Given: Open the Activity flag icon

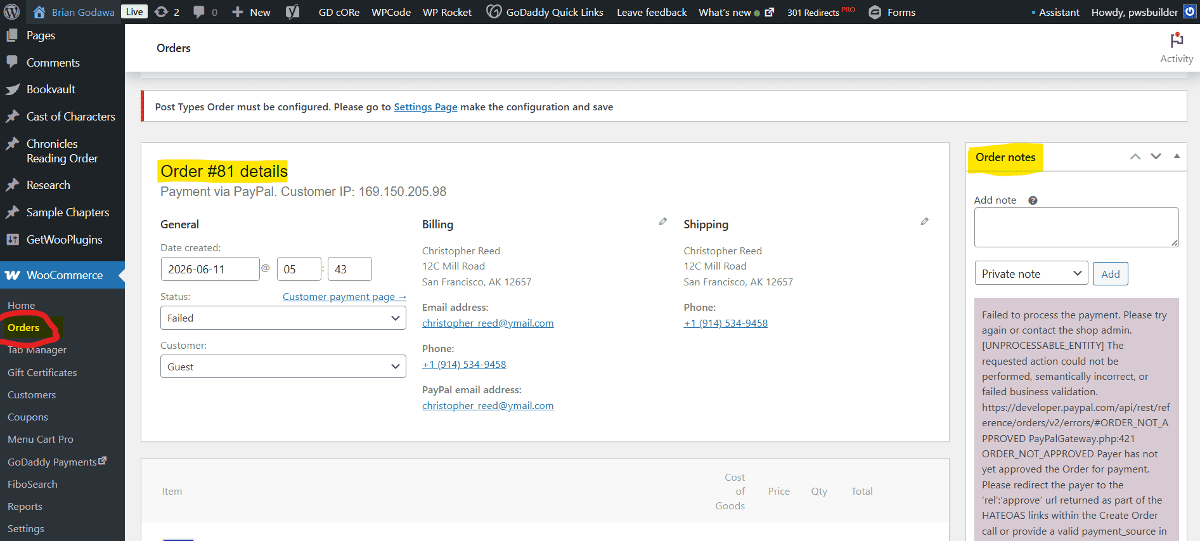Looking at the screenshot, I should [x=1177, y=41].
